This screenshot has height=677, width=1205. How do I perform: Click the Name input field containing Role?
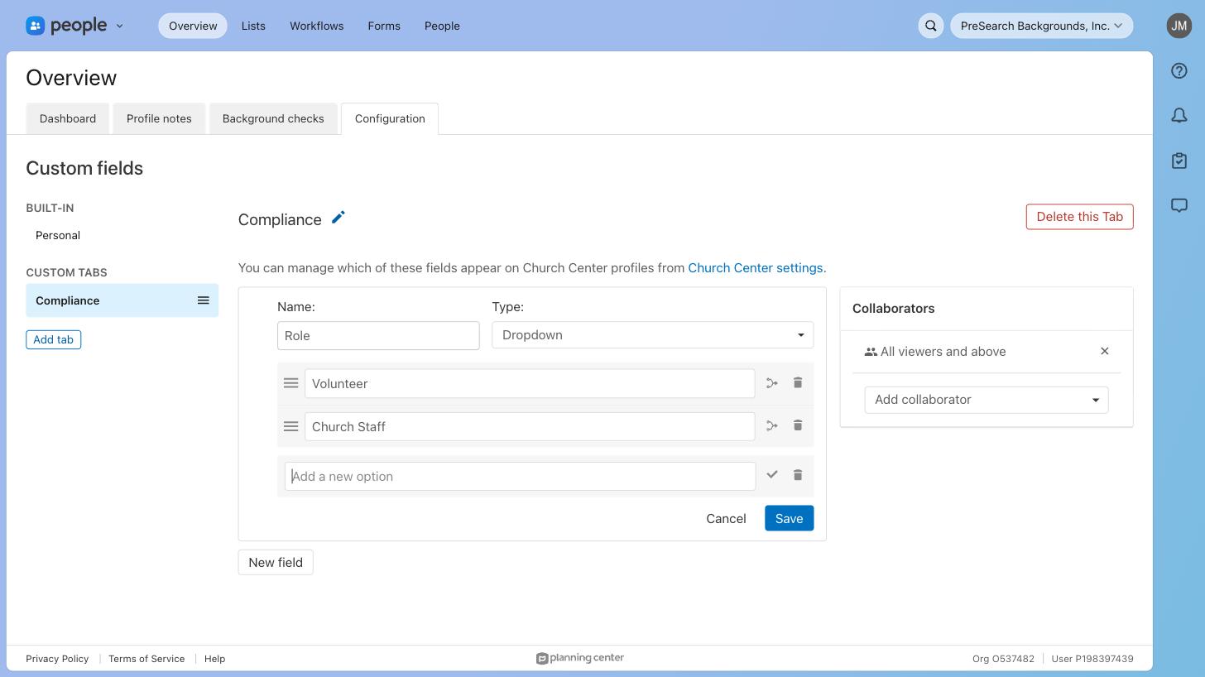378,335
